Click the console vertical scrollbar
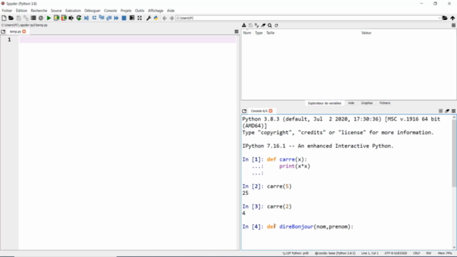The image size is (457, 257). (x=454, y=153)
